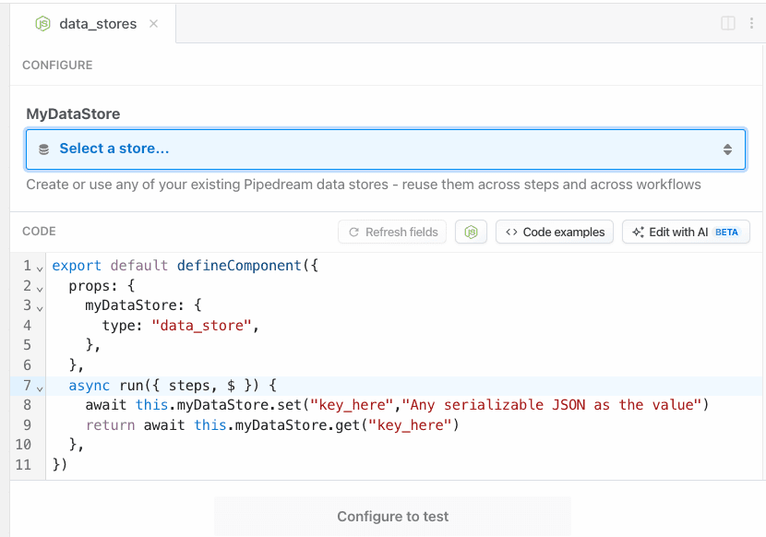766x537 pixels.
Task: Click the Node.js icon on data_stores tab
Action: pyautogui.click(x=43, y=23)
